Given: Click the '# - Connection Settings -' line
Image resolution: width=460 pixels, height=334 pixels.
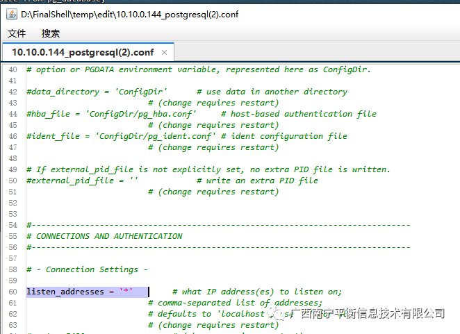Looking at the screenshot, I should (x=87, y=269).
